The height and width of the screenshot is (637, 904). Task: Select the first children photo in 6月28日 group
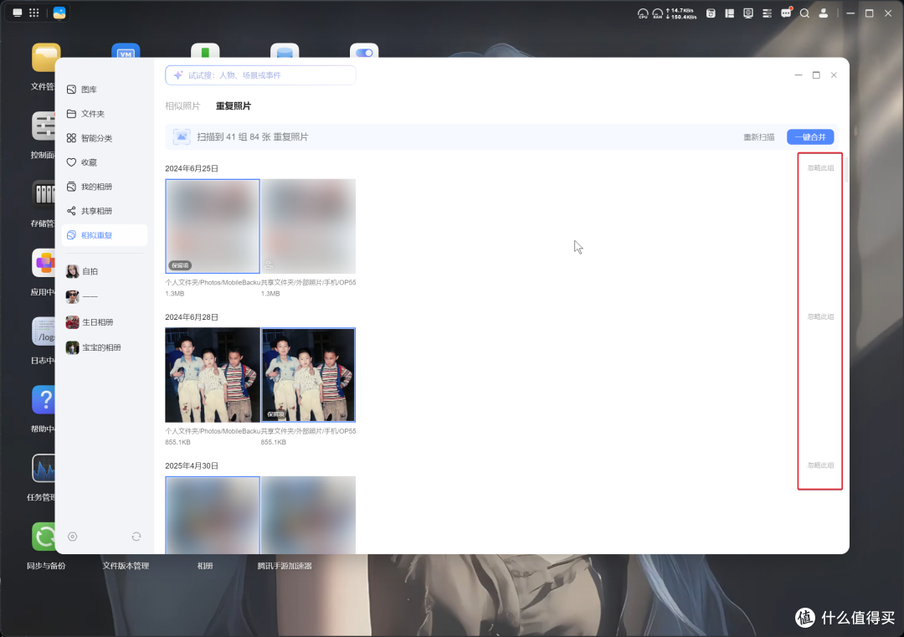[213, 375]
